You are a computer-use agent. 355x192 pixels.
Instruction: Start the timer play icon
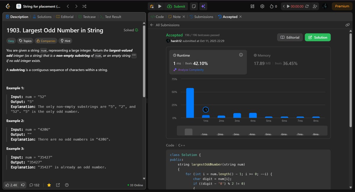tap(288, 6)
